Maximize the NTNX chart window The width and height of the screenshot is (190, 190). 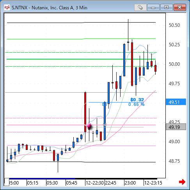pyautogui.click(x=166, y=7)
